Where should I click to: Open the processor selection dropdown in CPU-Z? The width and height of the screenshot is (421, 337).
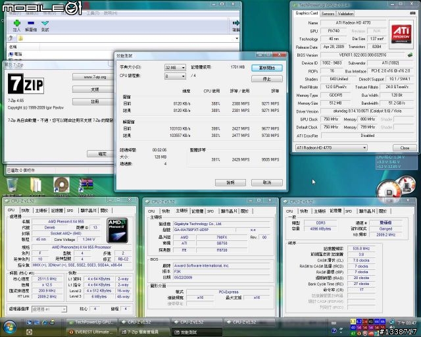click(x=49, y=309)
